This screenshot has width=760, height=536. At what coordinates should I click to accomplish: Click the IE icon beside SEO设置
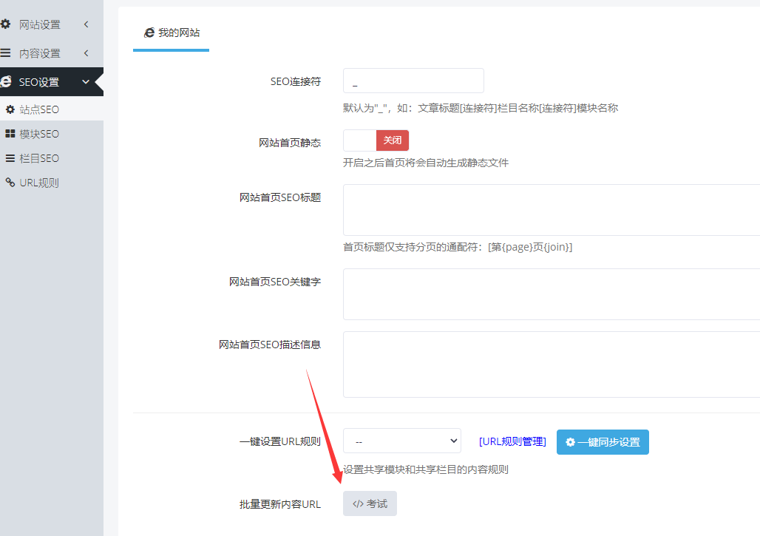(6, 81)
